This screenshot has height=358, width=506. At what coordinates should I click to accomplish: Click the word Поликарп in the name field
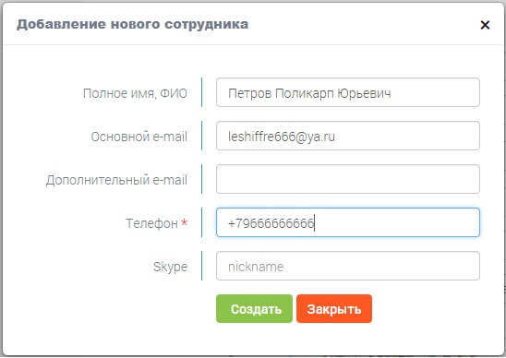tap(305, 93)
